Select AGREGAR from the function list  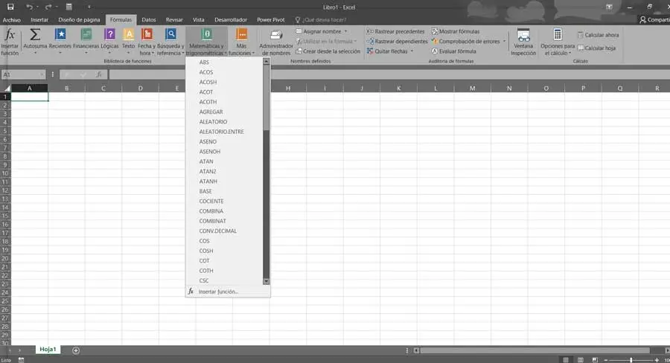225,112
